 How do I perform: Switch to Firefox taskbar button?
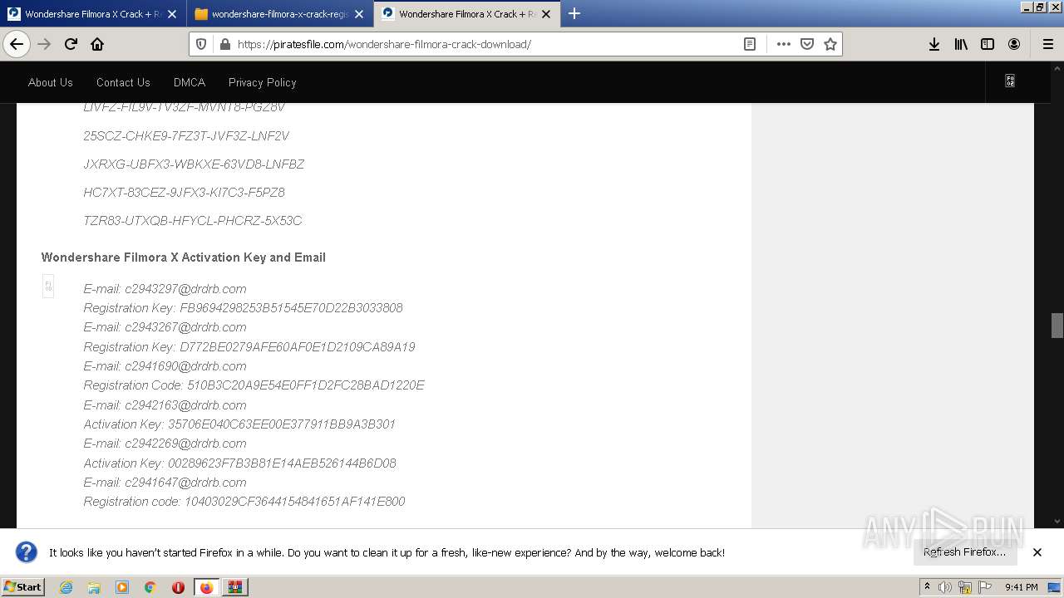click(x=206, y=587)
